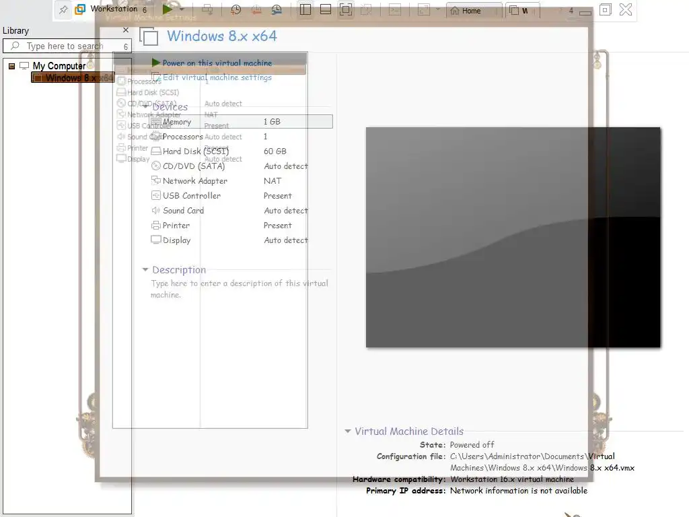Click the Hard Disk (SCSI) label
Screen dimensions: 689x517
196,151
